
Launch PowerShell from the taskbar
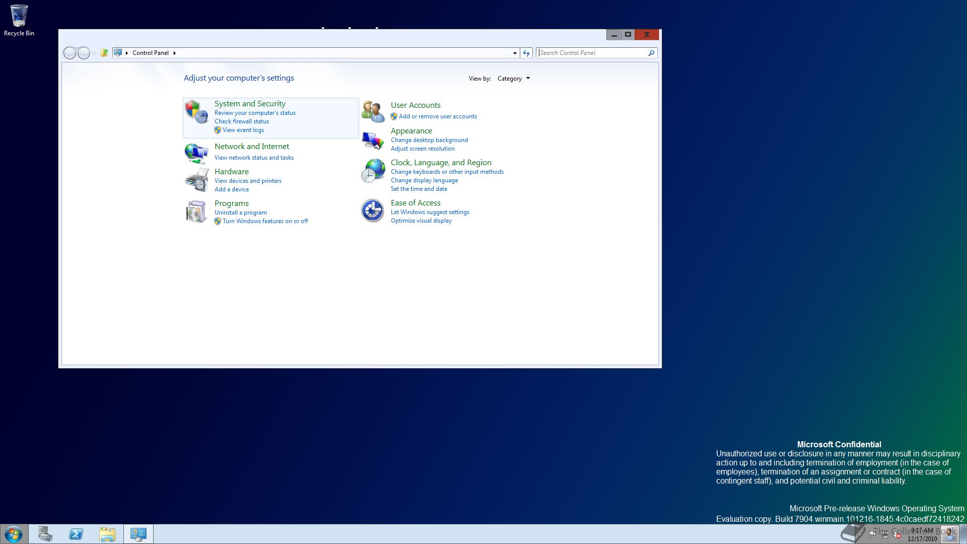click(76, 534)
